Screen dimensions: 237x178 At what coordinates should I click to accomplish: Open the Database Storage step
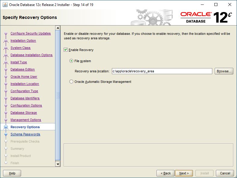(24, 113)
